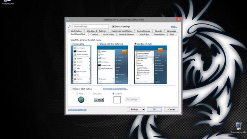This screenshot has width=247, height=139.
Task: Switch to the Controls tab
Action: [94, 34]
